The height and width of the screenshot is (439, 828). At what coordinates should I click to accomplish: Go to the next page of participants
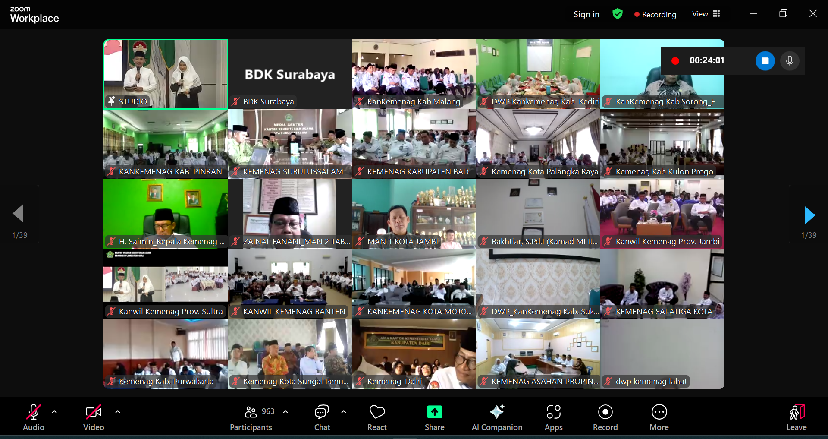point(809,215)
